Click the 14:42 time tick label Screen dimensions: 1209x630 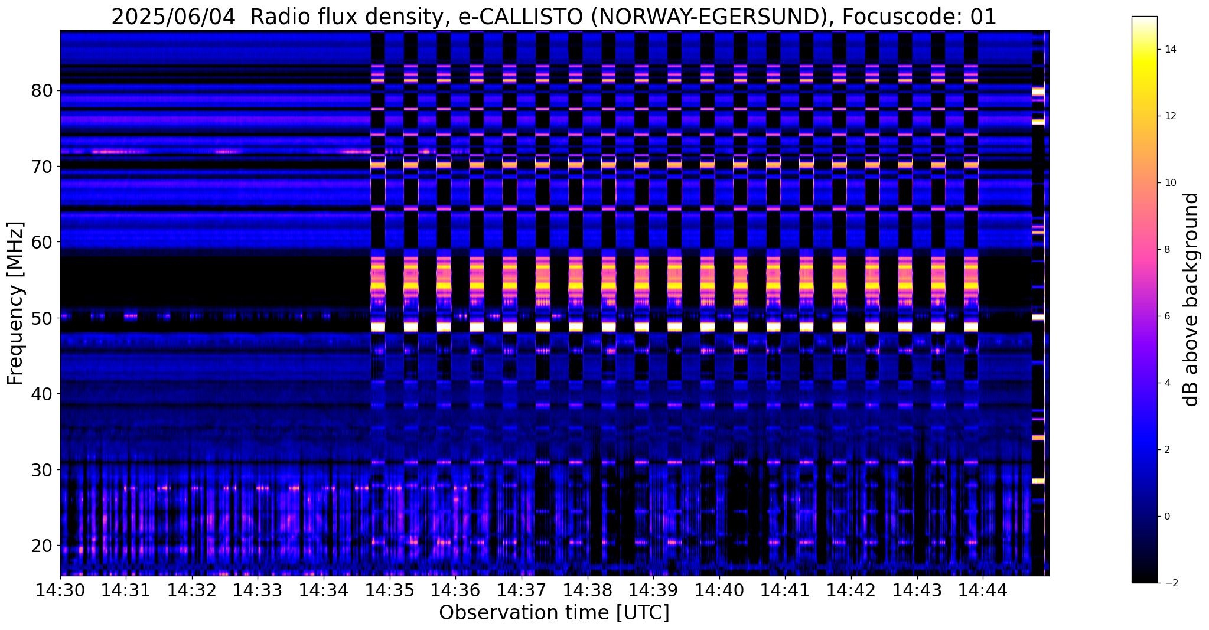click(x=851, y=590)
